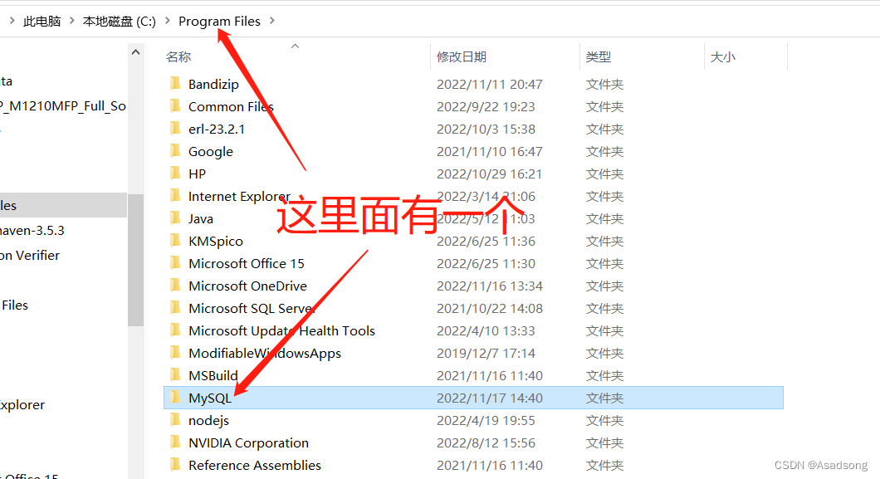Sort by 大小 column header

[723, 56]
